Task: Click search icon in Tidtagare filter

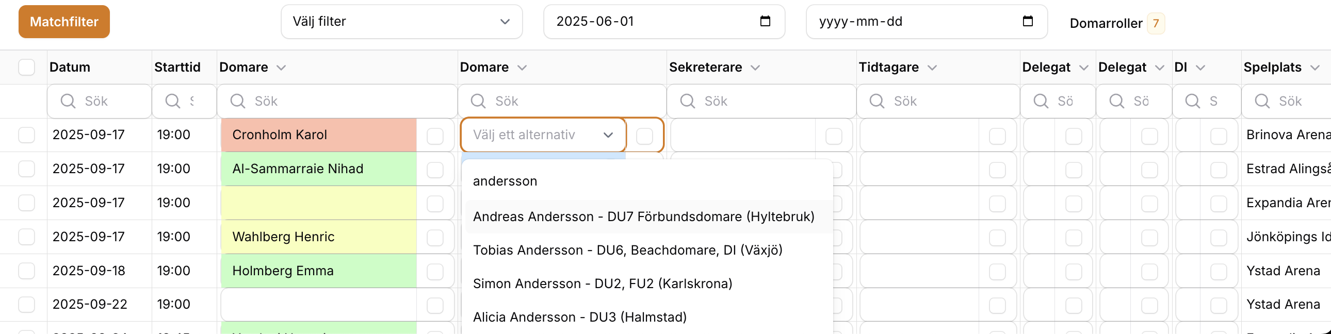Action: (x=878, y=101)
